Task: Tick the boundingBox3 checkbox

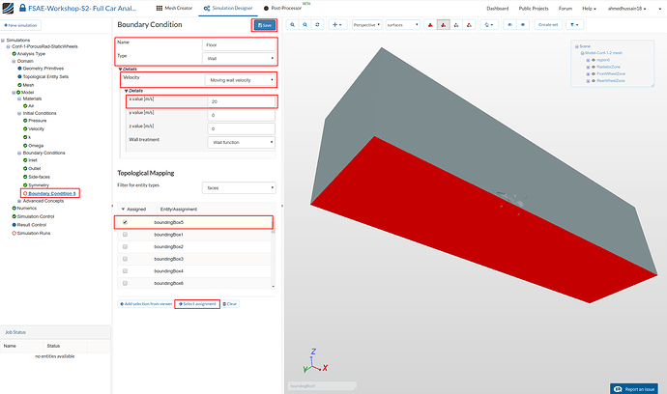Action: 125,259
